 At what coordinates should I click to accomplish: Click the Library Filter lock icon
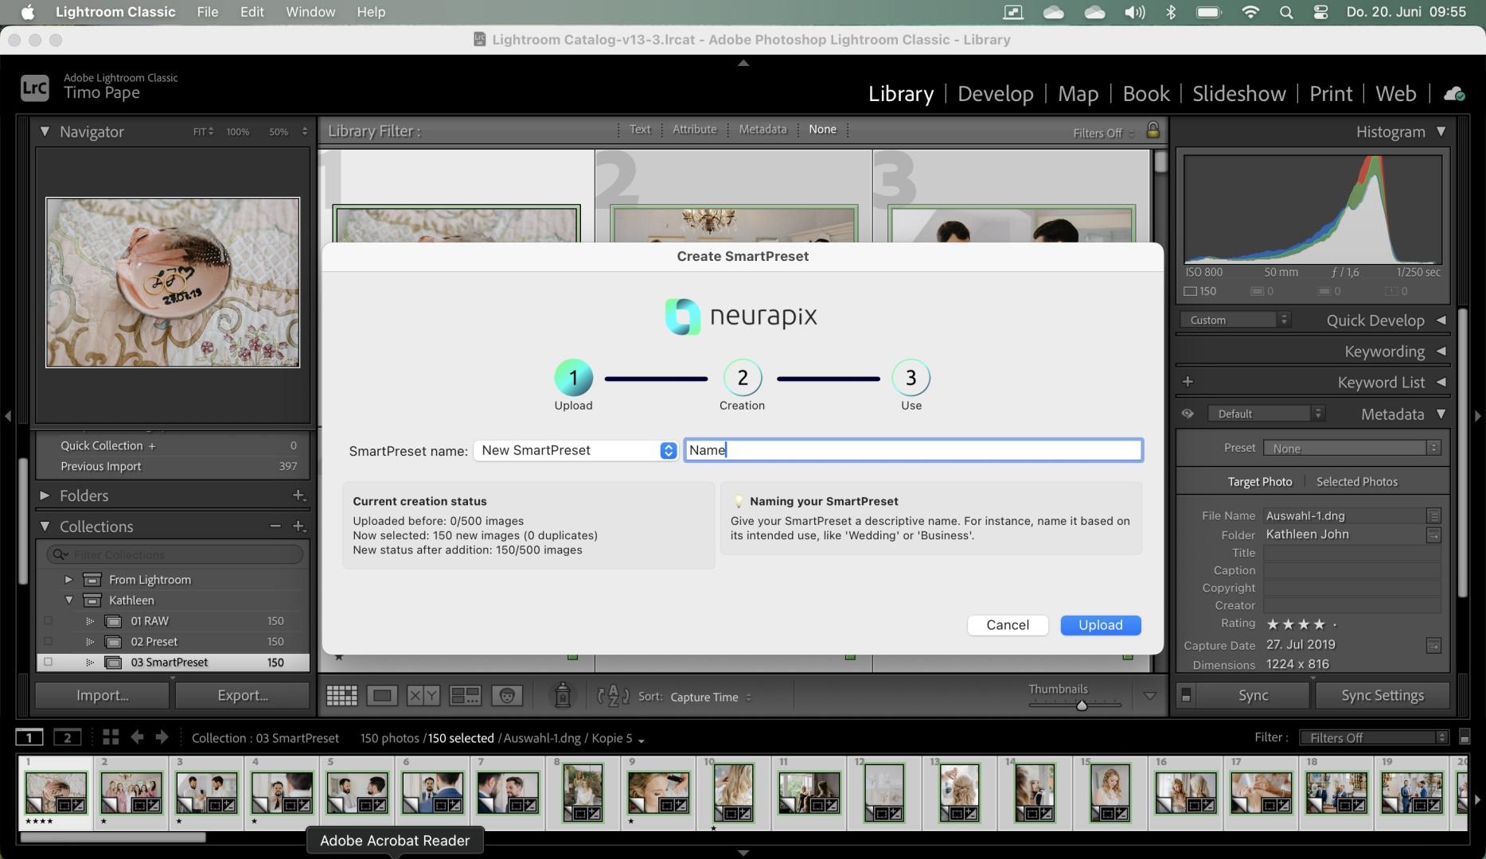1153,130
